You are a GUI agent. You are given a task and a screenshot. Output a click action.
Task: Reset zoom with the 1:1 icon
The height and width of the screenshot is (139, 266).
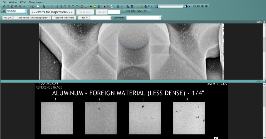pyautogui.click(x=24, y=6)
